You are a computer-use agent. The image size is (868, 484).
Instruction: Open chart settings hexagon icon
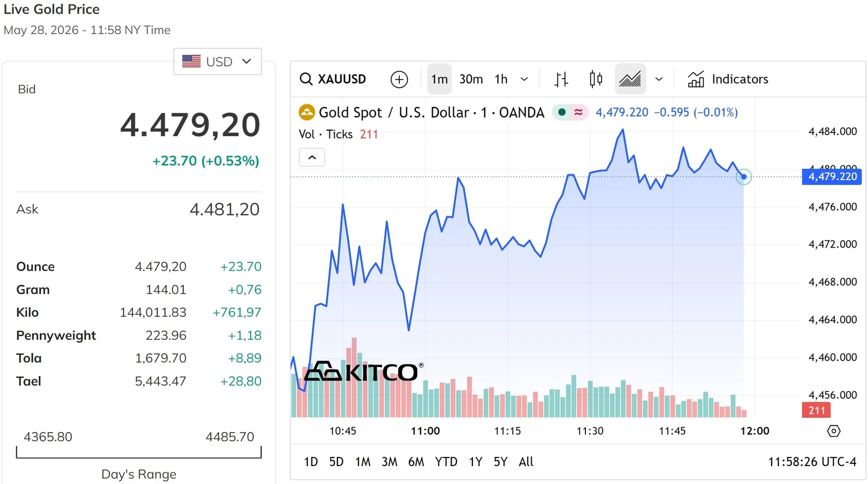(834, 431)
